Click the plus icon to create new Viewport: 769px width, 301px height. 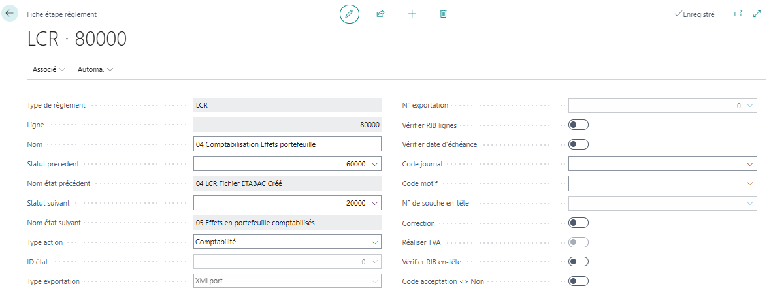(412, 14)
